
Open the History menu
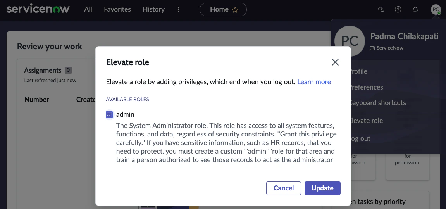153,9
